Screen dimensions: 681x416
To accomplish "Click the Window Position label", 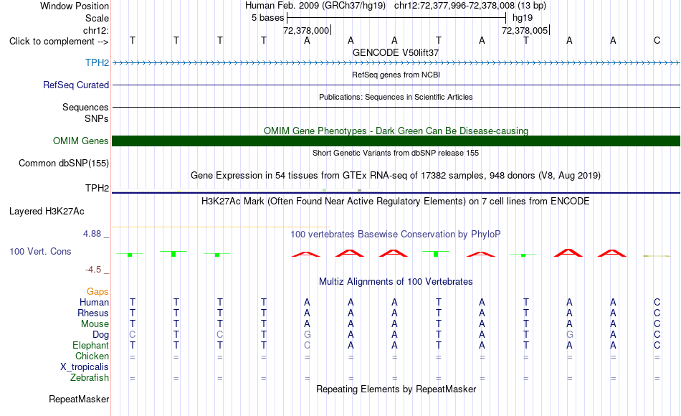I will (x=75, y=6).
